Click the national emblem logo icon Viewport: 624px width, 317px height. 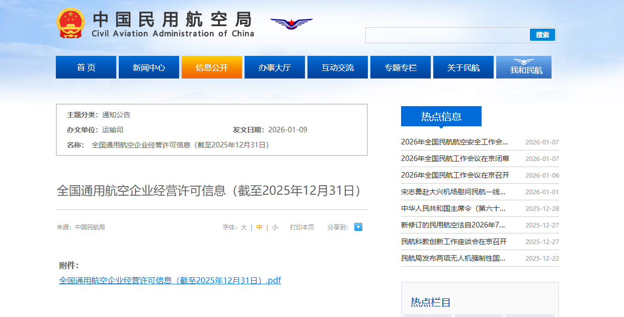coord(71,23)
